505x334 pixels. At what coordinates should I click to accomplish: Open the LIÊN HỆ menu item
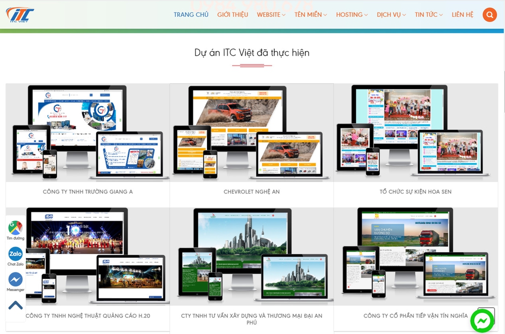point(463,15)
